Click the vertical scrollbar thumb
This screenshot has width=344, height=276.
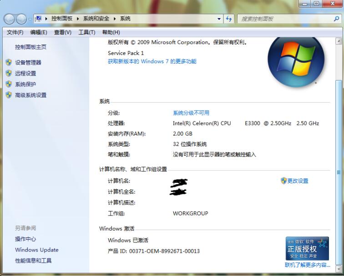click(x=339, y=172)
